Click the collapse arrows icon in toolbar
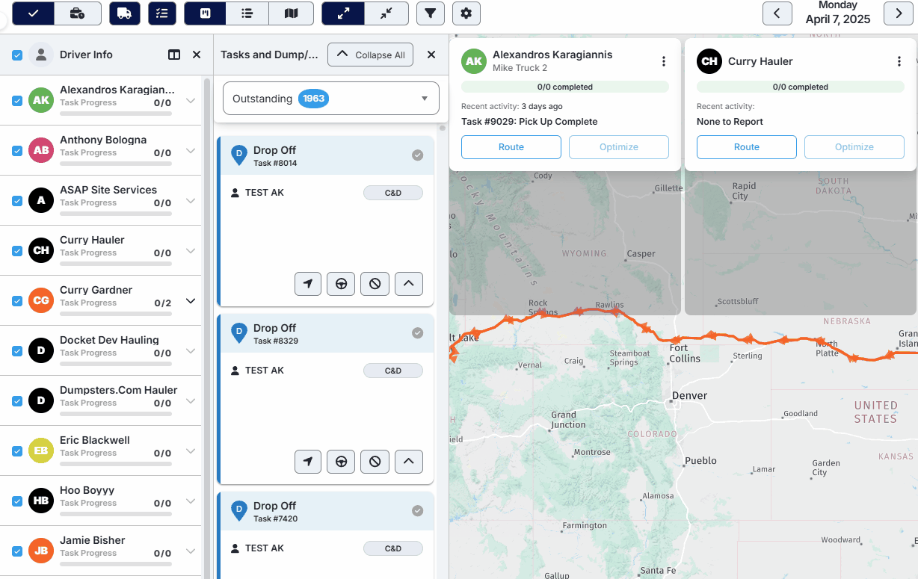This screenshot has width=918, height=579. tap(386, 13)
